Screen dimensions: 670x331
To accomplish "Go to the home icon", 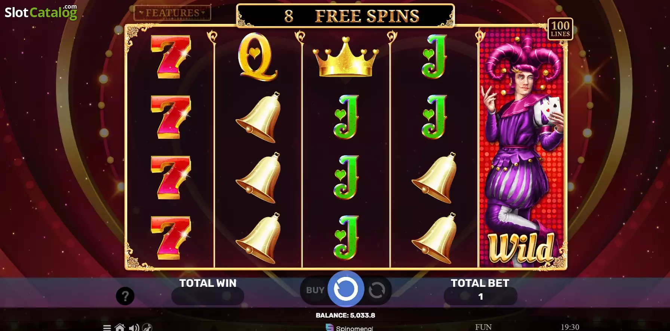I will point(120,327).
